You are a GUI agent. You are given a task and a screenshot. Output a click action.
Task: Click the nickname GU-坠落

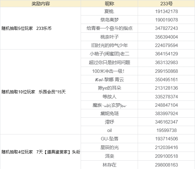109,139
